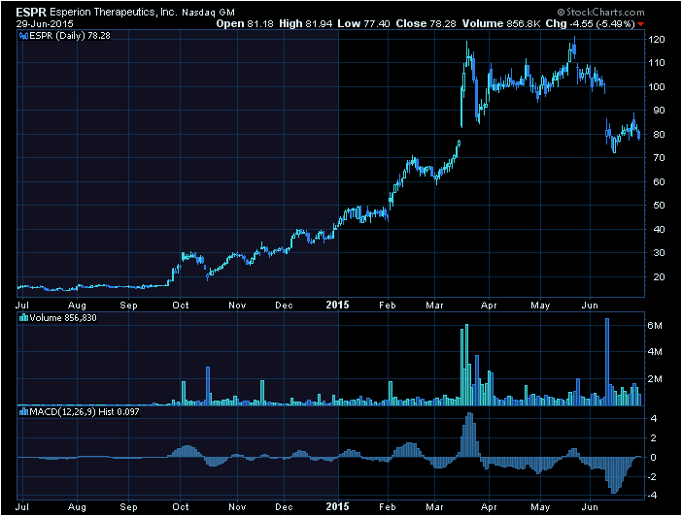Select the ESPR ticker symbol in the header
The height and width of the screenshot is (516, 682).
pos(31,13)
